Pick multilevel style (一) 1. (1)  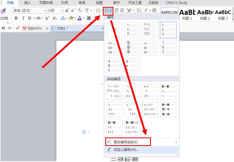click(150, 92)
